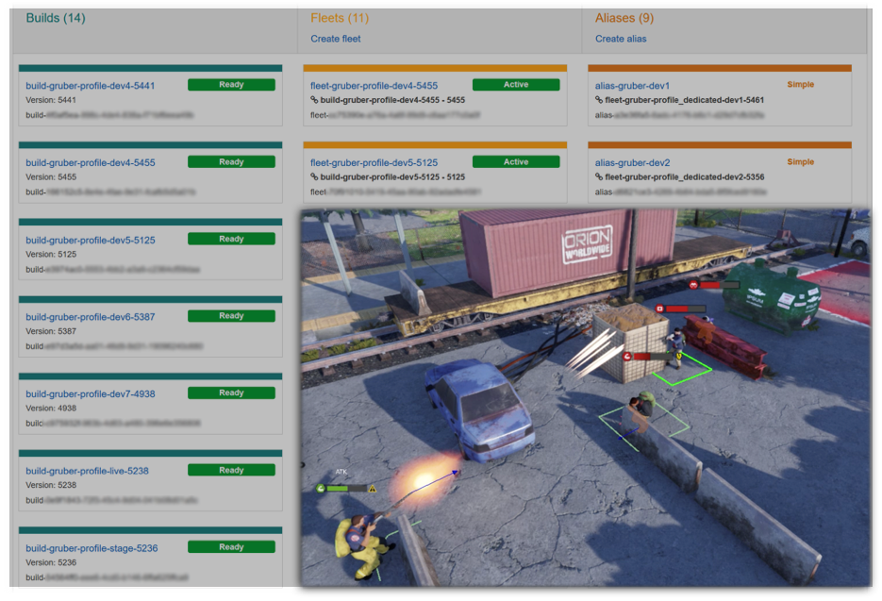Click link icon beside fleet-gruber-profile_dedicated-dev1-5461
Image resolution: width=882 pixels, height=601 pixels.
(599, 100)
